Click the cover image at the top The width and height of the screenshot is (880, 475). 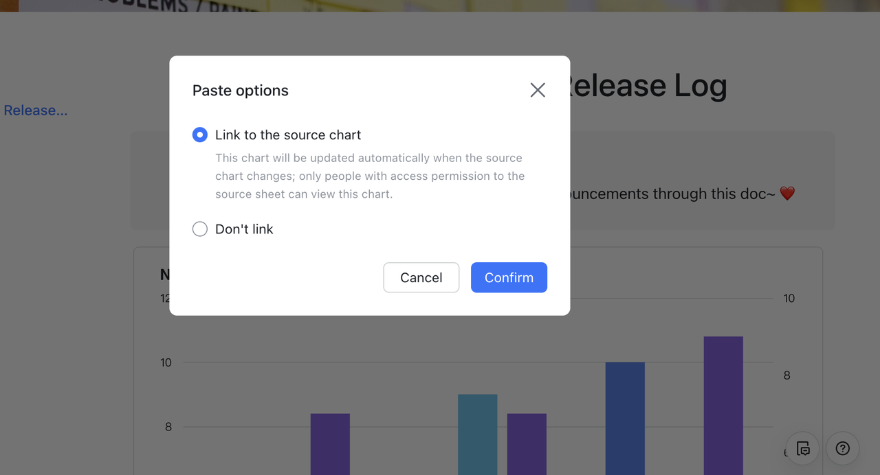pos(440,5)
